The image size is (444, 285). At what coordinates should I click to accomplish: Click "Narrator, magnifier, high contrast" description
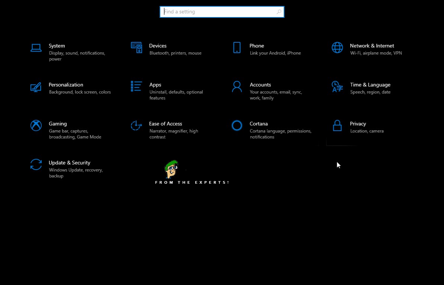(x=174, y=134)
